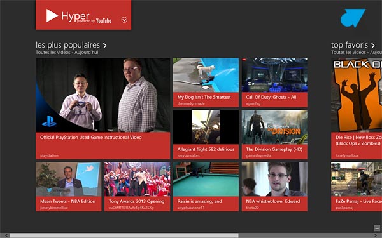Open The Division Gameplay thumbnail

pos(274,127)
